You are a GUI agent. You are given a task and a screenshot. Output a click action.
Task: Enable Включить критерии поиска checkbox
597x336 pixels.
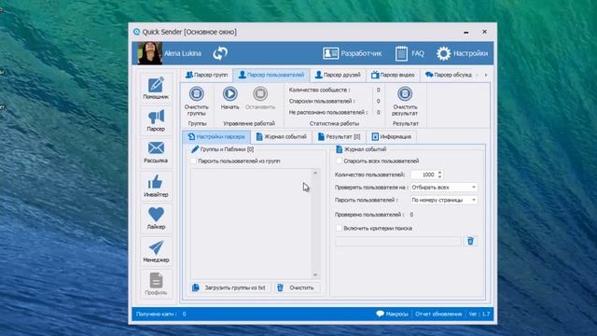point(339,228)
